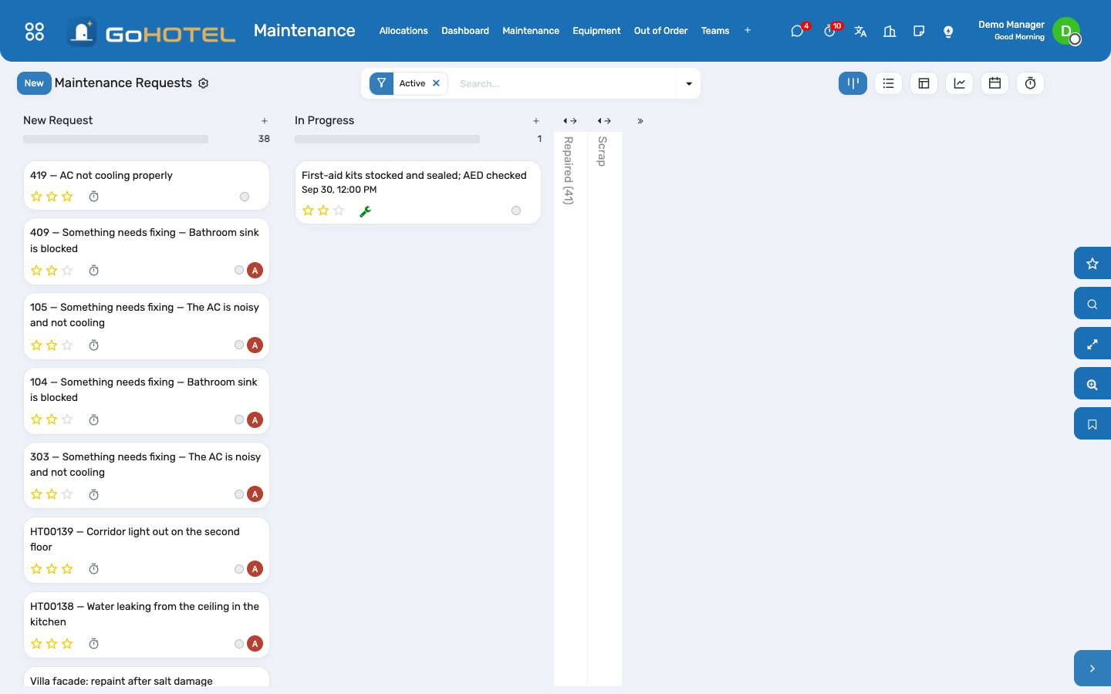Click the Search input field
The height and width of the screenshot is (694, 1111).
click(x=565, y=83)
